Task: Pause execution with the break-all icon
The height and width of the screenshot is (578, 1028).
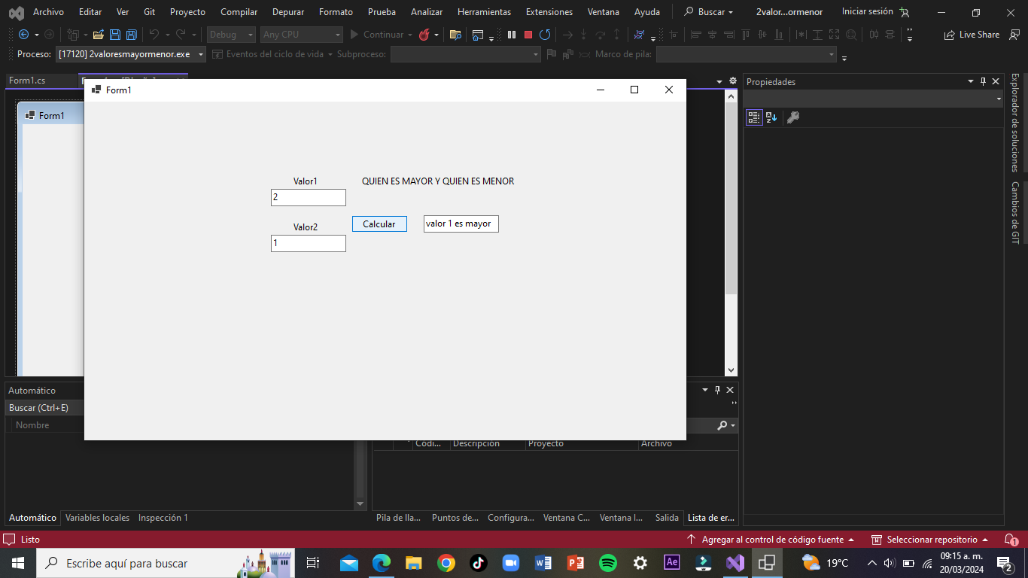Action: coord(512,35)
